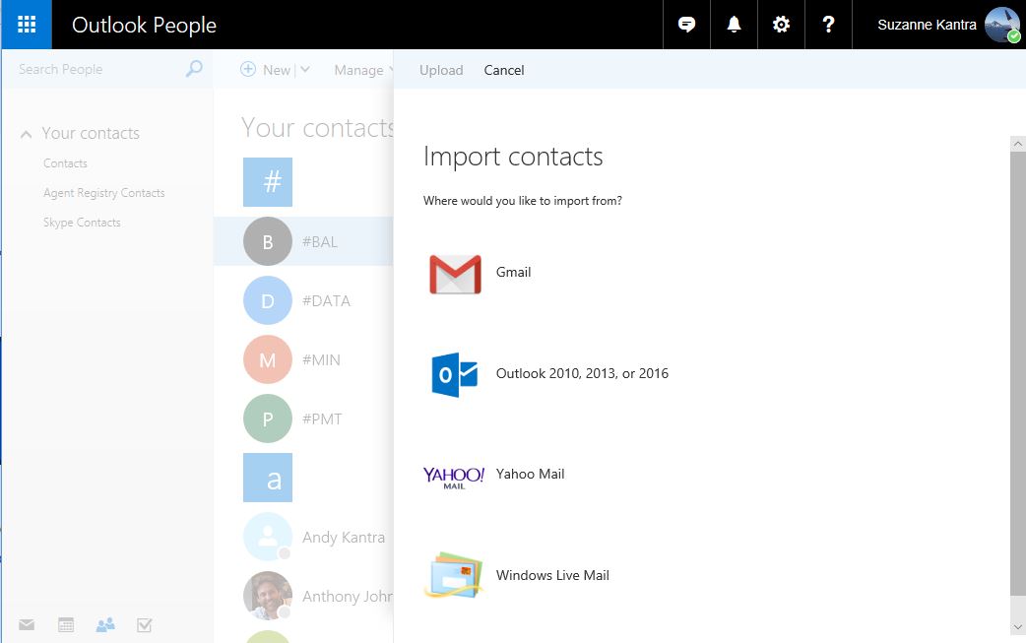Open the Skype chat bubble icon
1026x643 pixels.
(x=686, y=25)
